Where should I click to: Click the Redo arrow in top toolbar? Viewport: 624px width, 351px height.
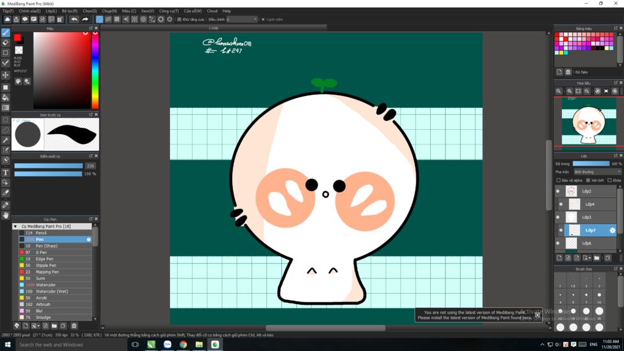(85, 19)
